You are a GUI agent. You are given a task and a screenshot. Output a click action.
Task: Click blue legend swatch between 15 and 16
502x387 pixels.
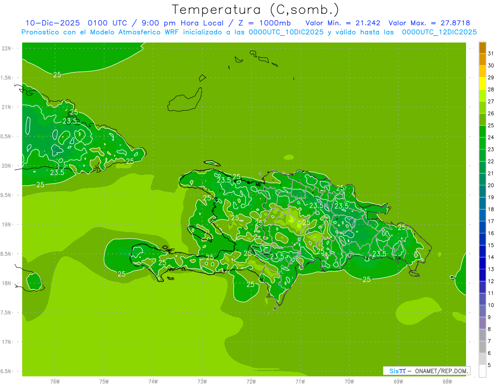(x=482, y=239)
